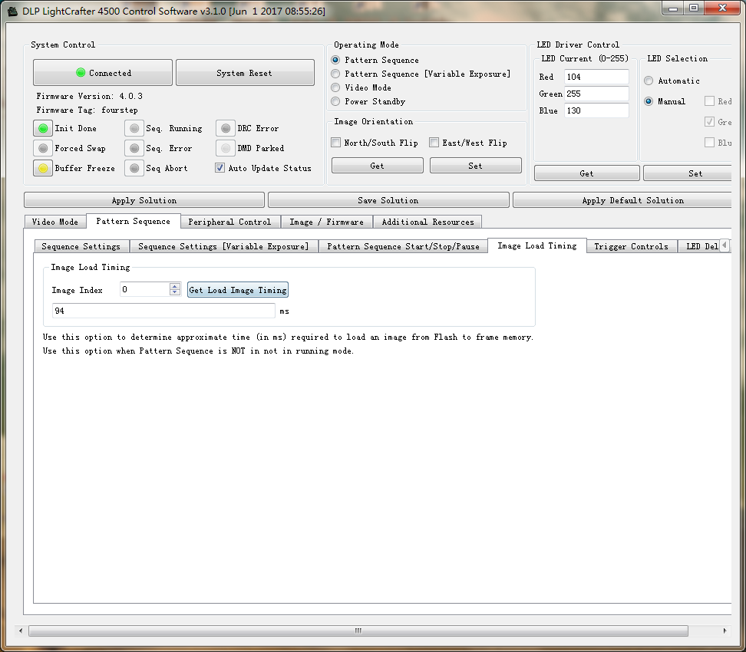
Task: Click the Connected button
Action: click(x=103, y=73)
